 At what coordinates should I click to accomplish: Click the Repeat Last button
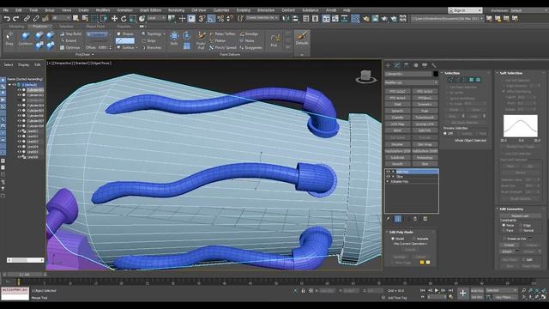click(x=520, y=215)
